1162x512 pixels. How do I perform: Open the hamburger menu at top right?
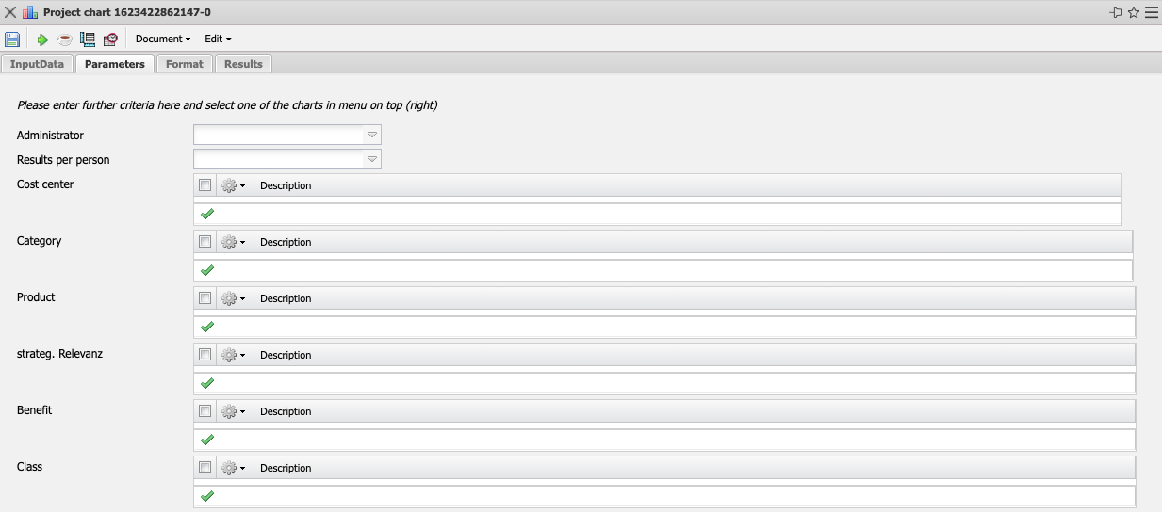(1151, 12)
